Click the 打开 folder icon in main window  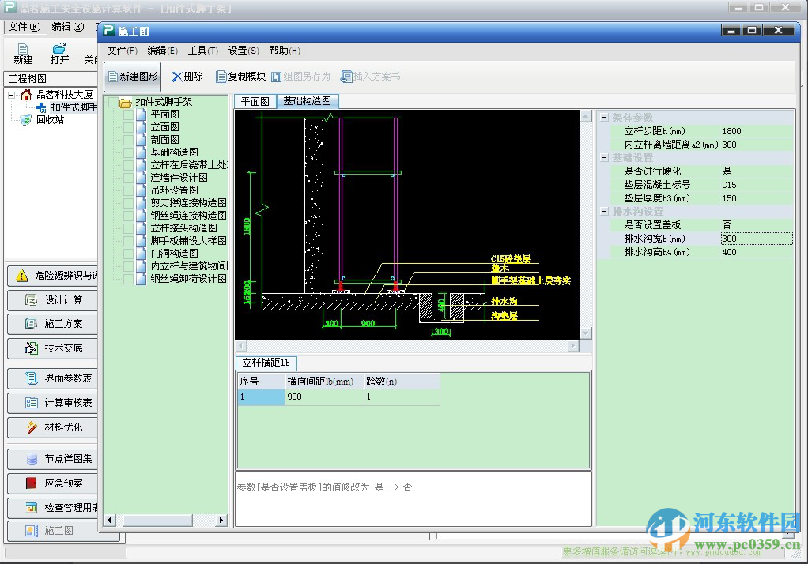(x=59, y=49)
